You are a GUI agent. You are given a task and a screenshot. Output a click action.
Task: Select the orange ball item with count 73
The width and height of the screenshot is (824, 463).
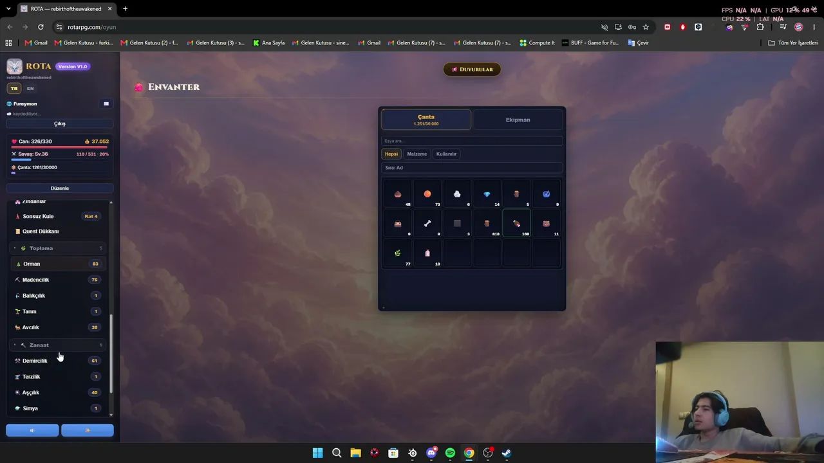(427, 194)
